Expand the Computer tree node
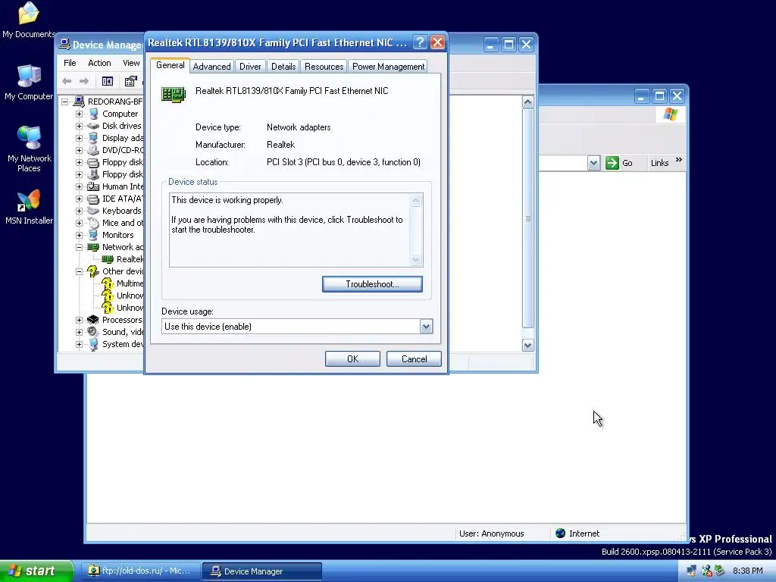 click(79, 114)
